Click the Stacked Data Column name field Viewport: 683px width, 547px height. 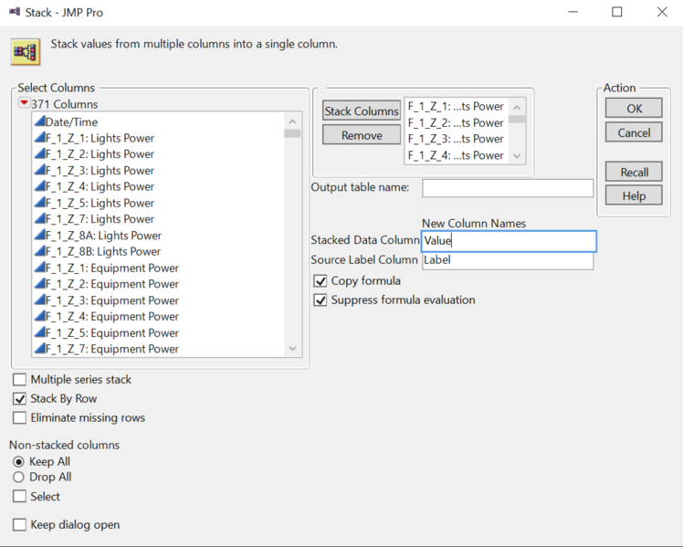coord(509,241)
